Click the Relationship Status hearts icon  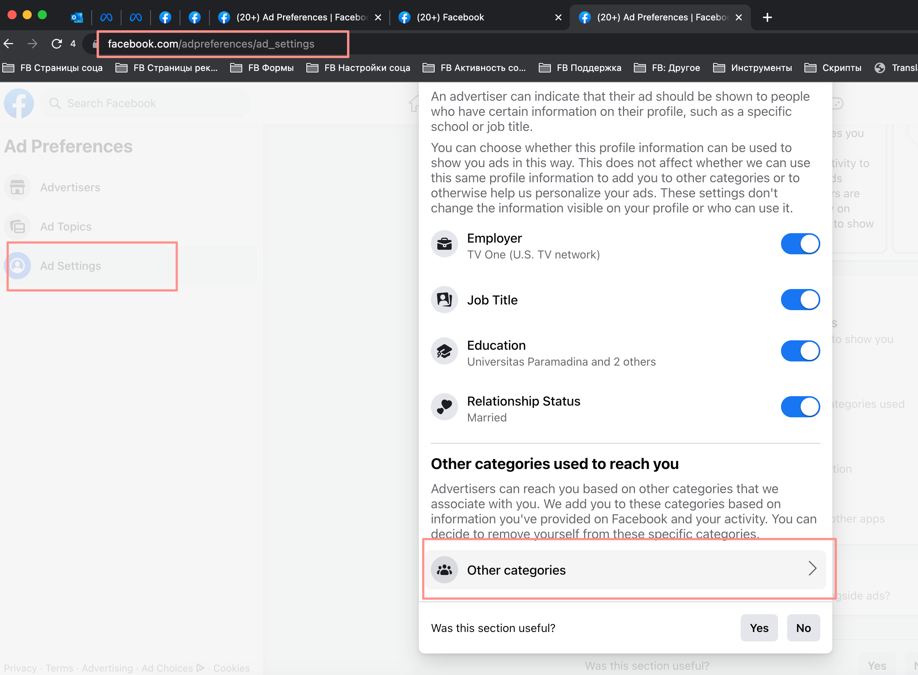pyautogui.click(x=444, y=407)
